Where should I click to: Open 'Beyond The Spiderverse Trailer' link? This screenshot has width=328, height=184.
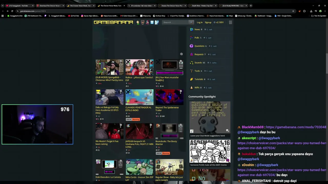[x=167, y=109]
